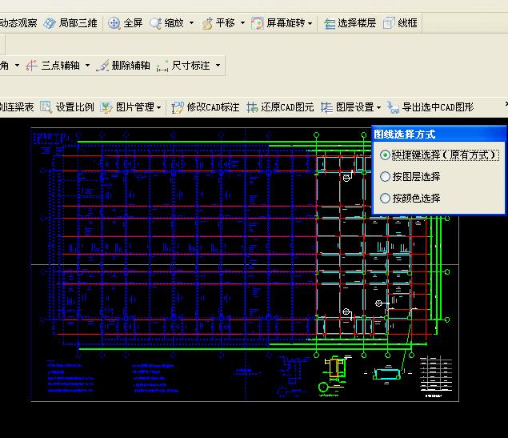Open the 图层设置 layer settings icon

coord(326,107)
